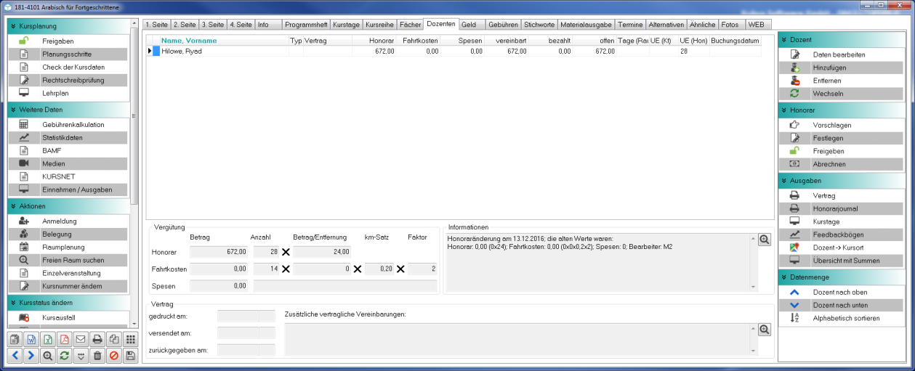This screenshot has width=915, height=371.
Task: Click the magnifier search icon in bottom toolbar
Action: click(x=48, y=356)
